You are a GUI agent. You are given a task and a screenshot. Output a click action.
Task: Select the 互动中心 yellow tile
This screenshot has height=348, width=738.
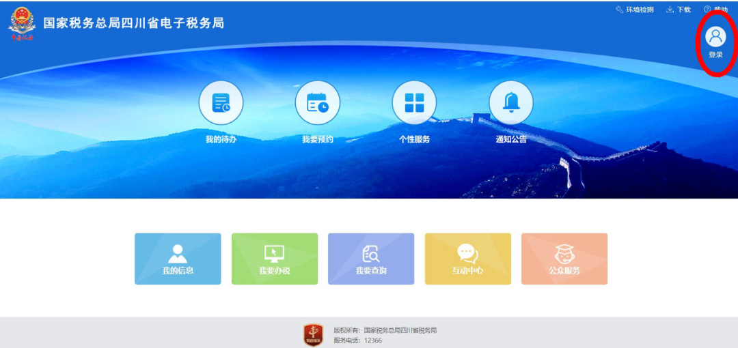pyautogui.click(x=468, y=259)
